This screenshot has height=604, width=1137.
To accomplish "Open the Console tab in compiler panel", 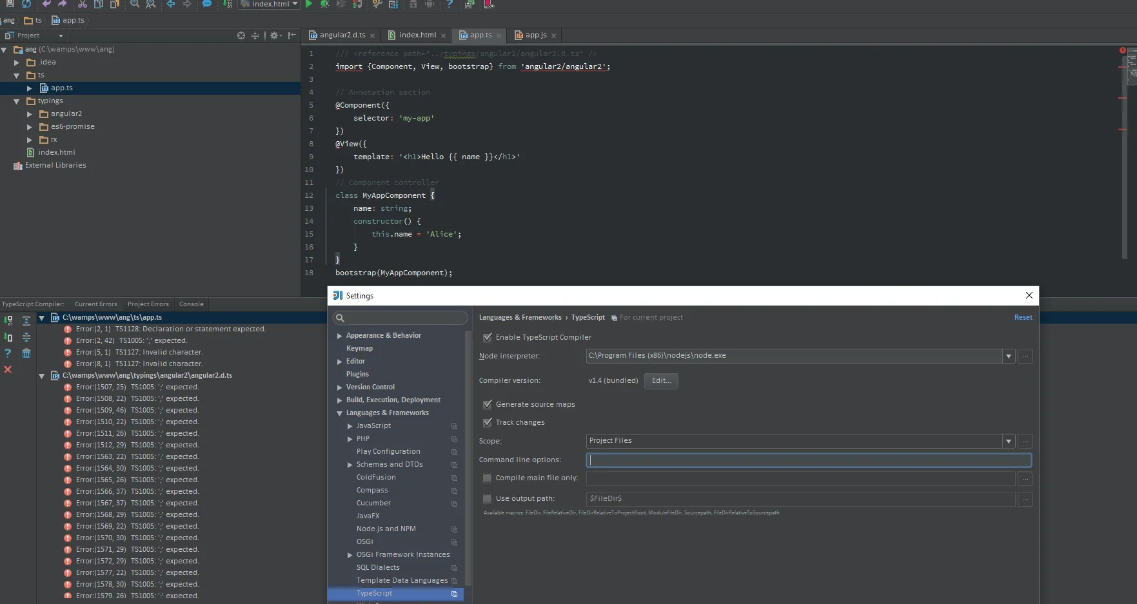I will click(191, 304).
